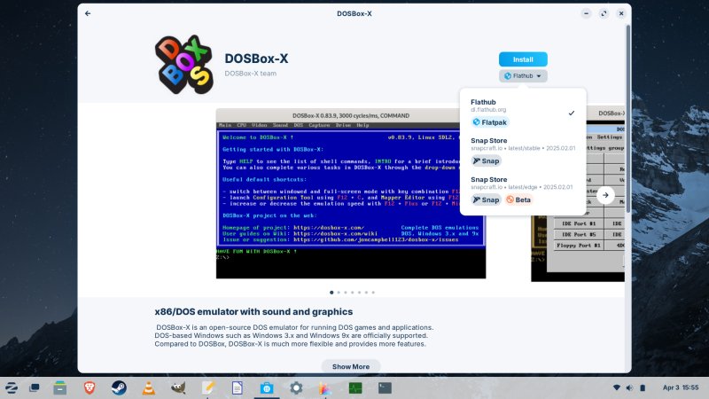
Task: Open the main DOSBox-X screenshot thumbnail
Action: click(x=351, y=193)
